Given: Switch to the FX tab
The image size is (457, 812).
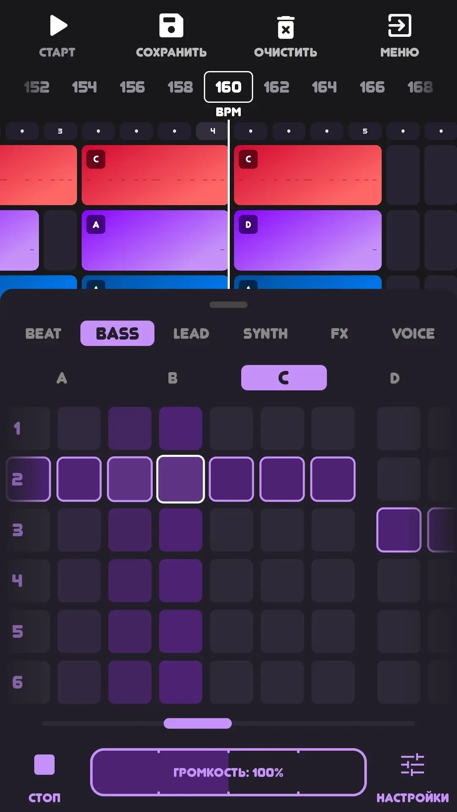Looking at the screenshot, I should [339, 334].
